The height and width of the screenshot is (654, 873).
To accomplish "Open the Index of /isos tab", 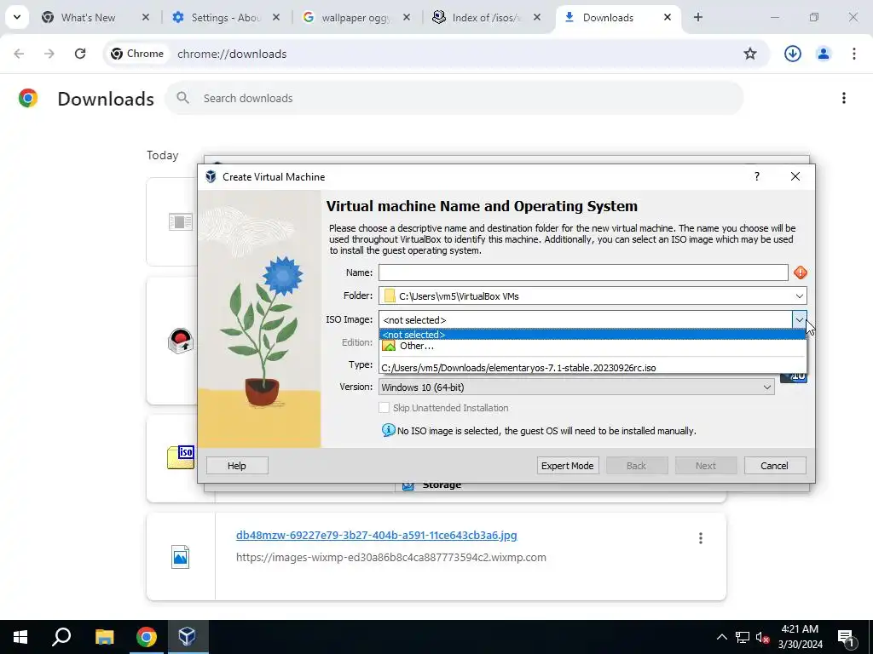I will 486,18.
